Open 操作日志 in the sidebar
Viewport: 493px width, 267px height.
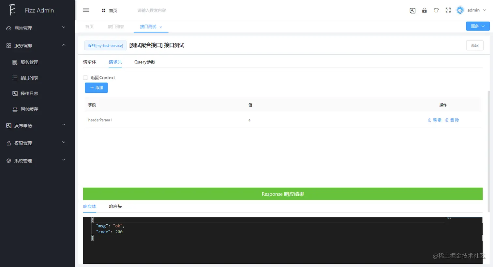pos(29,93)
